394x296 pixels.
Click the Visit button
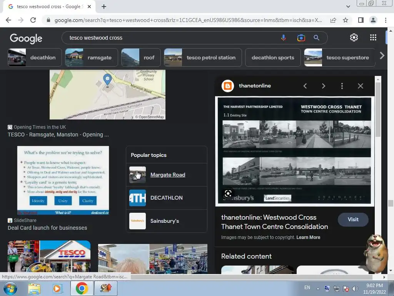(353, 219)
